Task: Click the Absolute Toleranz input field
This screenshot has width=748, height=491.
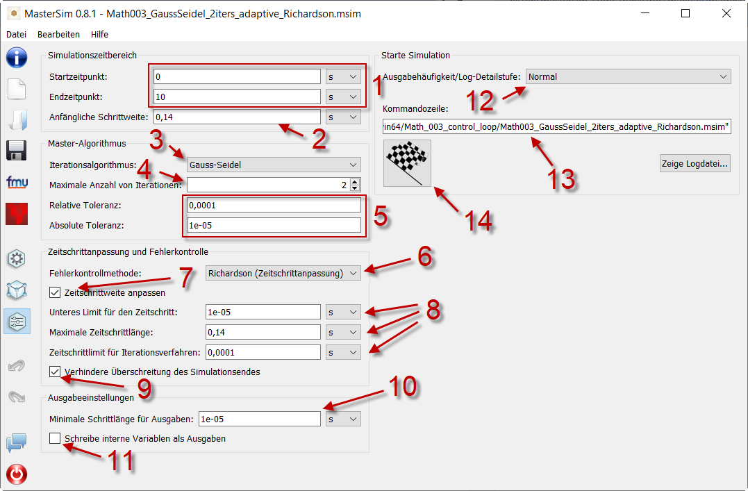Action: 274,225
